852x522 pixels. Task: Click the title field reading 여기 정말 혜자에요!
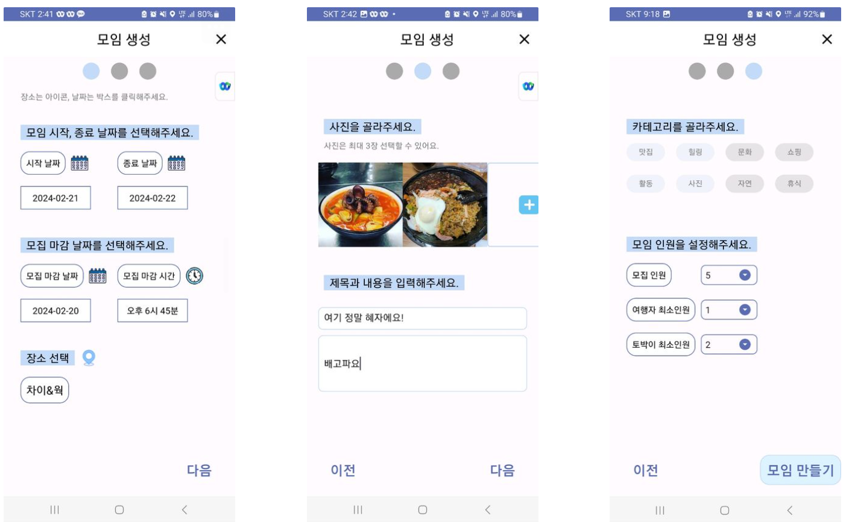423,318
